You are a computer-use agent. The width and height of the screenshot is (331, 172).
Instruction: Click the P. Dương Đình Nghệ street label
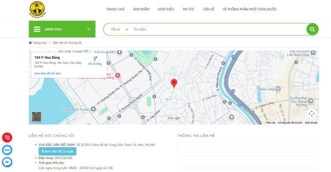click(x=131, y=103)
